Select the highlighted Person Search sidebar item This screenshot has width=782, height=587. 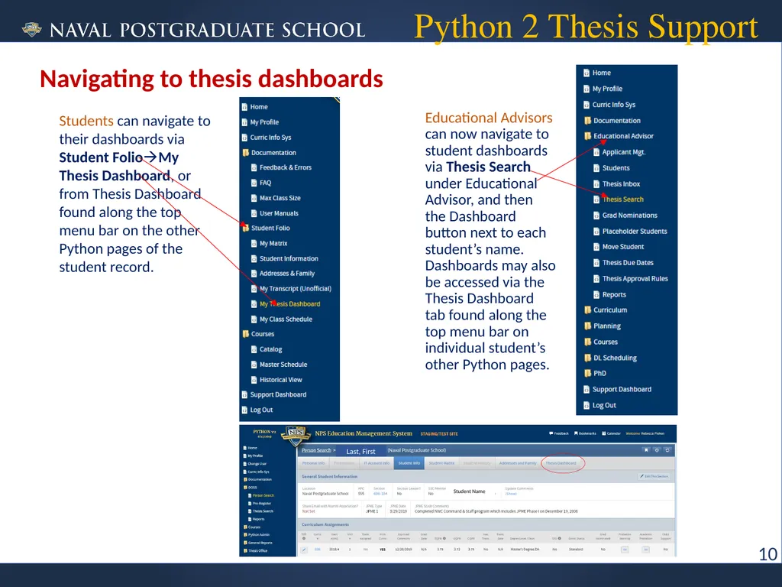click(261, 495)
